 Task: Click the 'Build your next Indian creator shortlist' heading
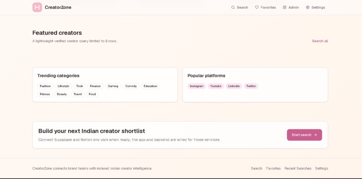click(x=92, y=131)
